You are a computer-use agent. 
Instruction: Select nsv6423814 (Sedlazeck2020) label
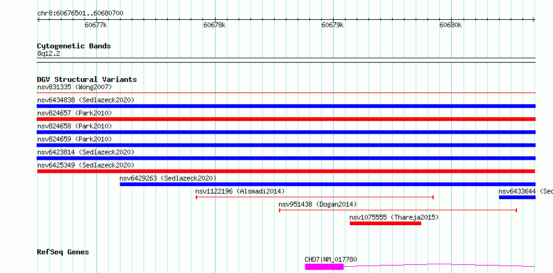(86, 152)
